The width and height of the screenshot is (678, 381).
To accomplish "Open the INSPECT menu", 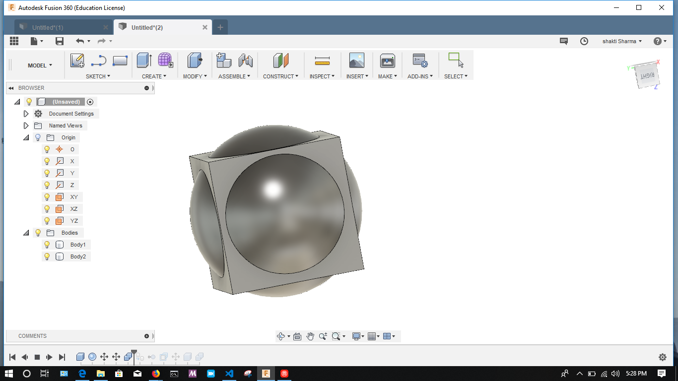I will coord(322,76).
